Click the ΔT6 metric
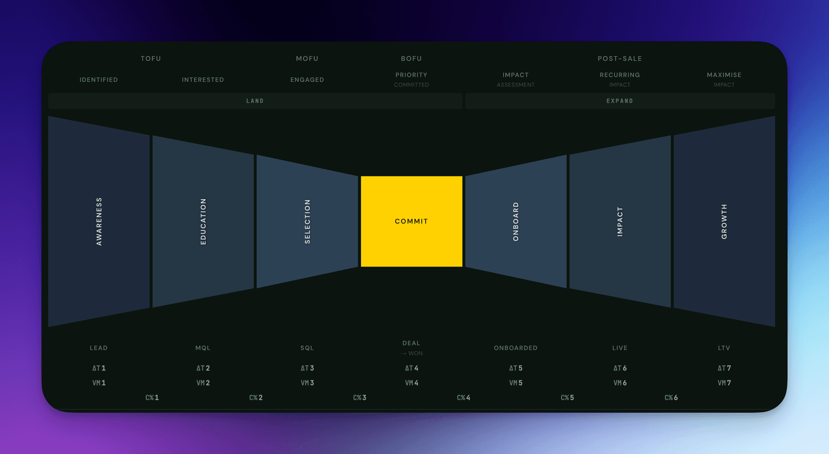Screen dimensions: 829x454 tap(620, 368)
